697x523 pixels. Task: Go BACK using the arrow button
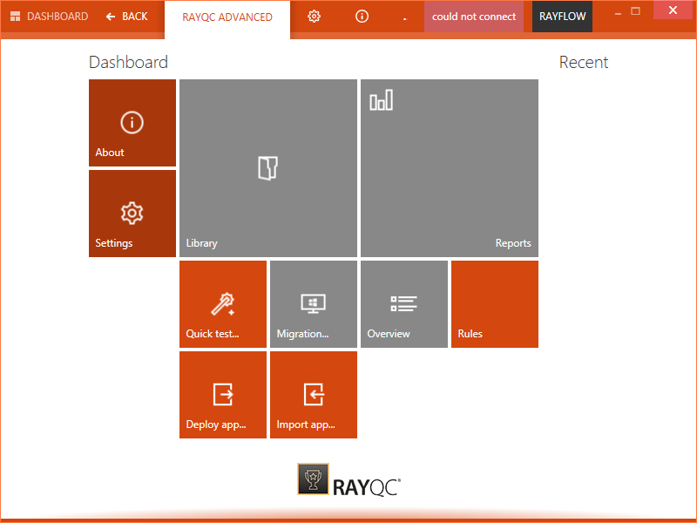(126, 17)
